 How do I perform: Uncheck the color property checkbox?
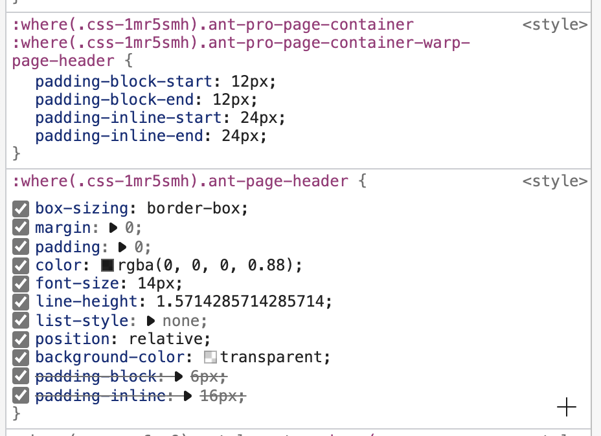point(21,265)
